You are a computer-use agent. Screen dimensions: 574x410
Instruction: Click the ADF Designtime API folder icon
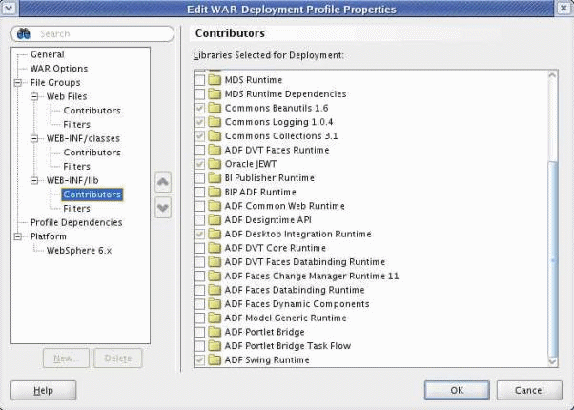click(215, 220)
